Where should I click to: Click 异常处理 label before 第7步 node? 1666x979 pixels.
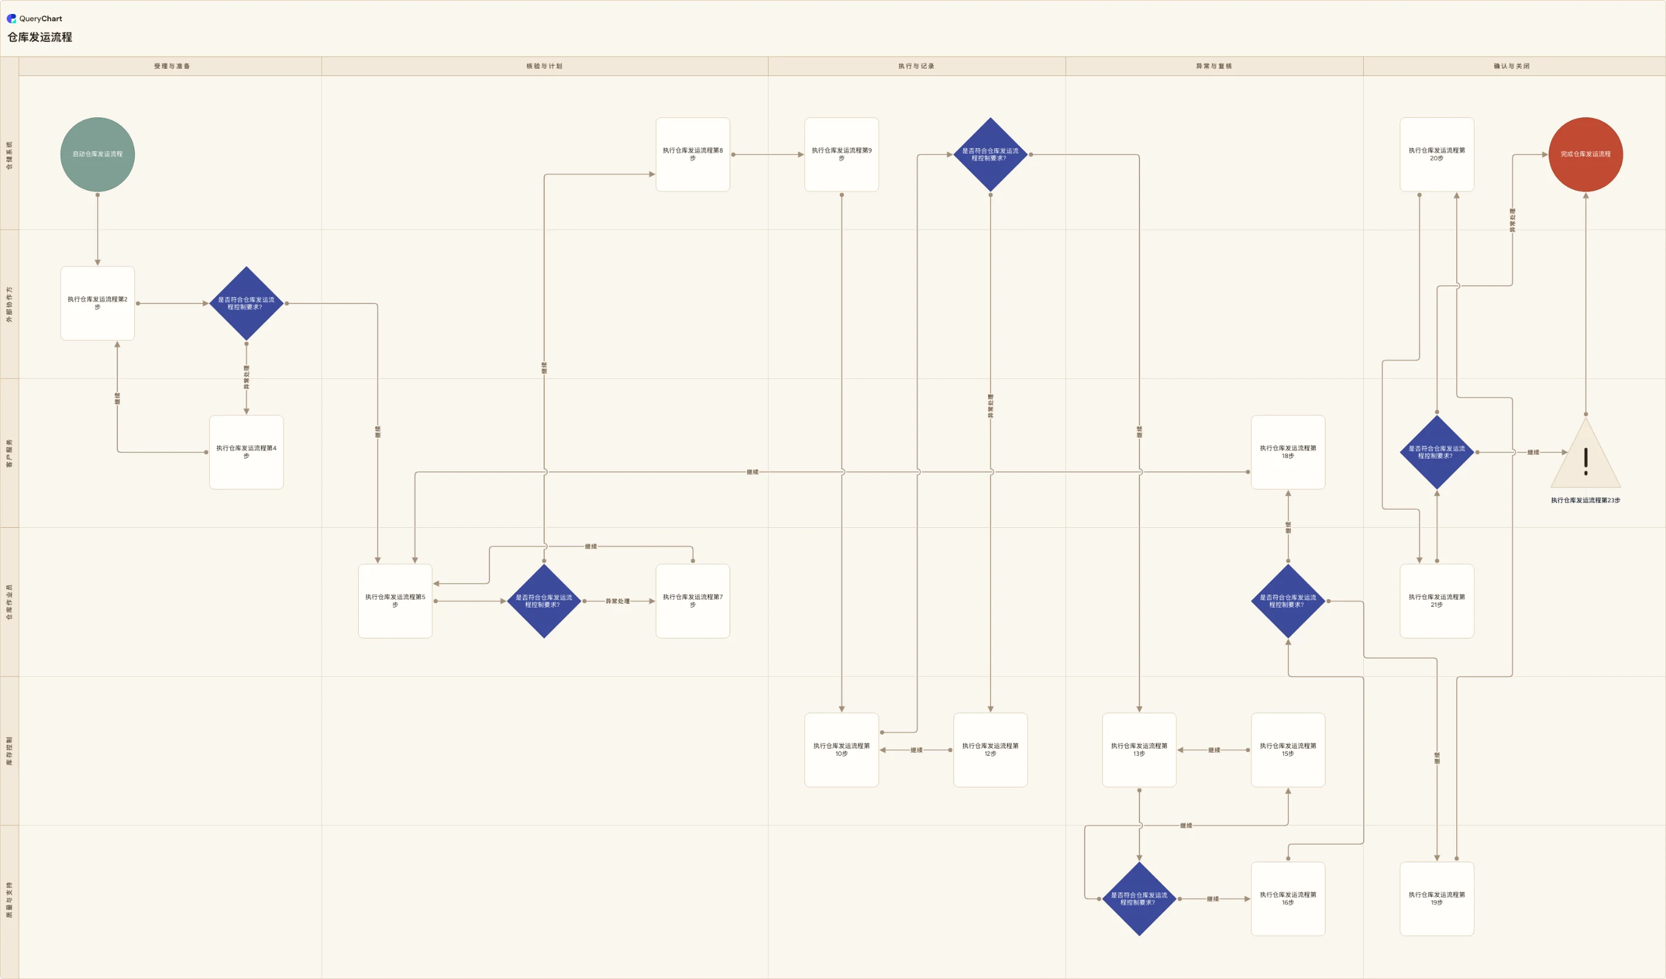click(618, 601)
